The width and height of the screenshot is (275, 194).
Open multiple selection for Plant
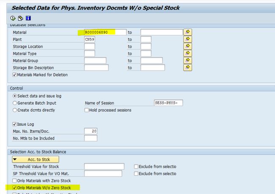pyautogui.click(x=188, y=39)
